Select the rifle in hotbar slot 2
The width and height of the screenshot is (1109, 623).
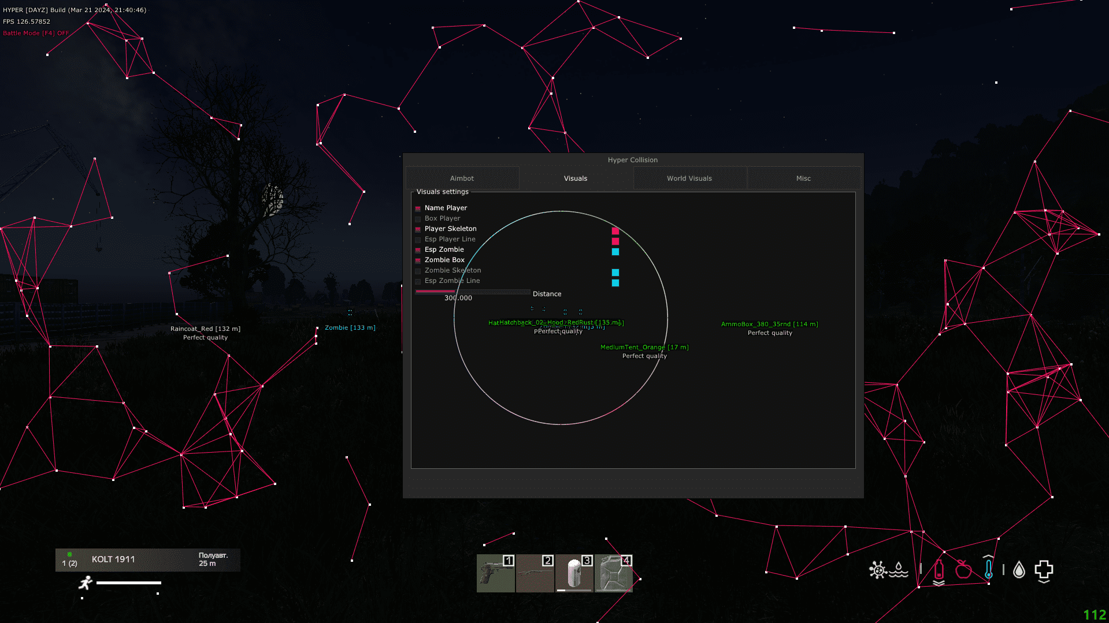pos(535,573)
